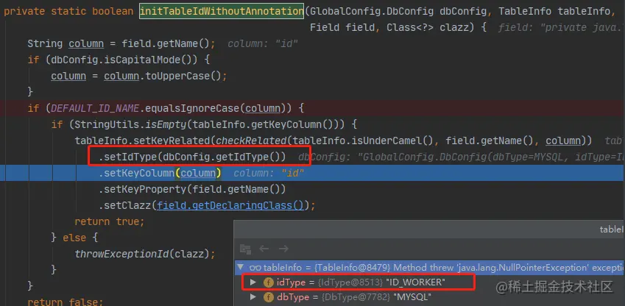625x306 pixels.
Task: Click the "return false;" statement
Action: coord(66,302)
